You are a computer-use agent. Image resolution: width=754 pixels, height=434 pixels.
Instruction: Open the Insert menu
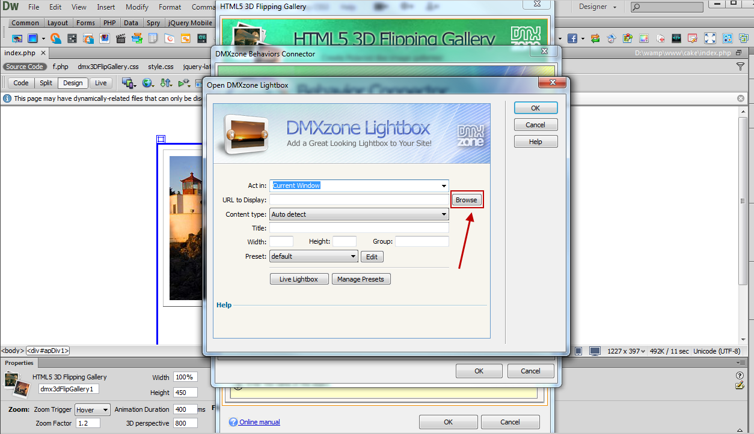click(106, 7)
